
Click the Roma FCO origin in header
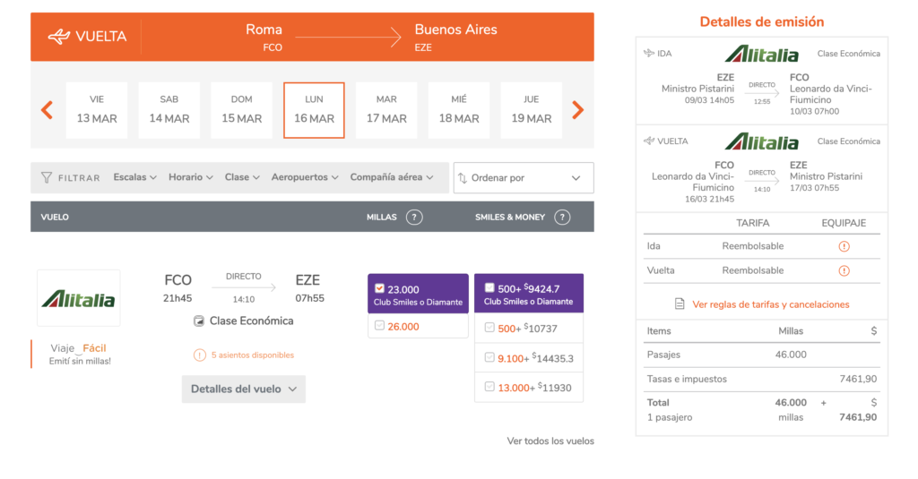[x=264, y=37]
